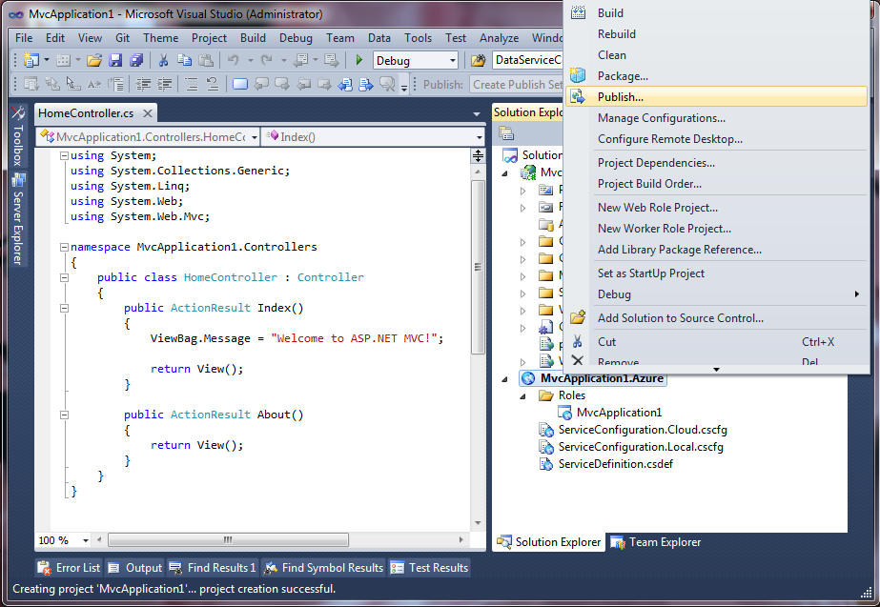
Task: Collapse the About() method outline
Action: click(x=64, y=415)
